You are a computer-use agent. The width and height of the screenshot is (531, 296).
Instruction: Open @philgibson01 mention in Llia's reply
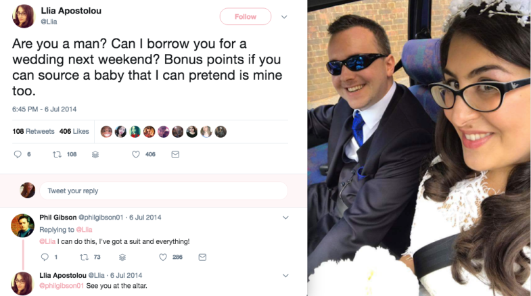[x=62, y=286]
